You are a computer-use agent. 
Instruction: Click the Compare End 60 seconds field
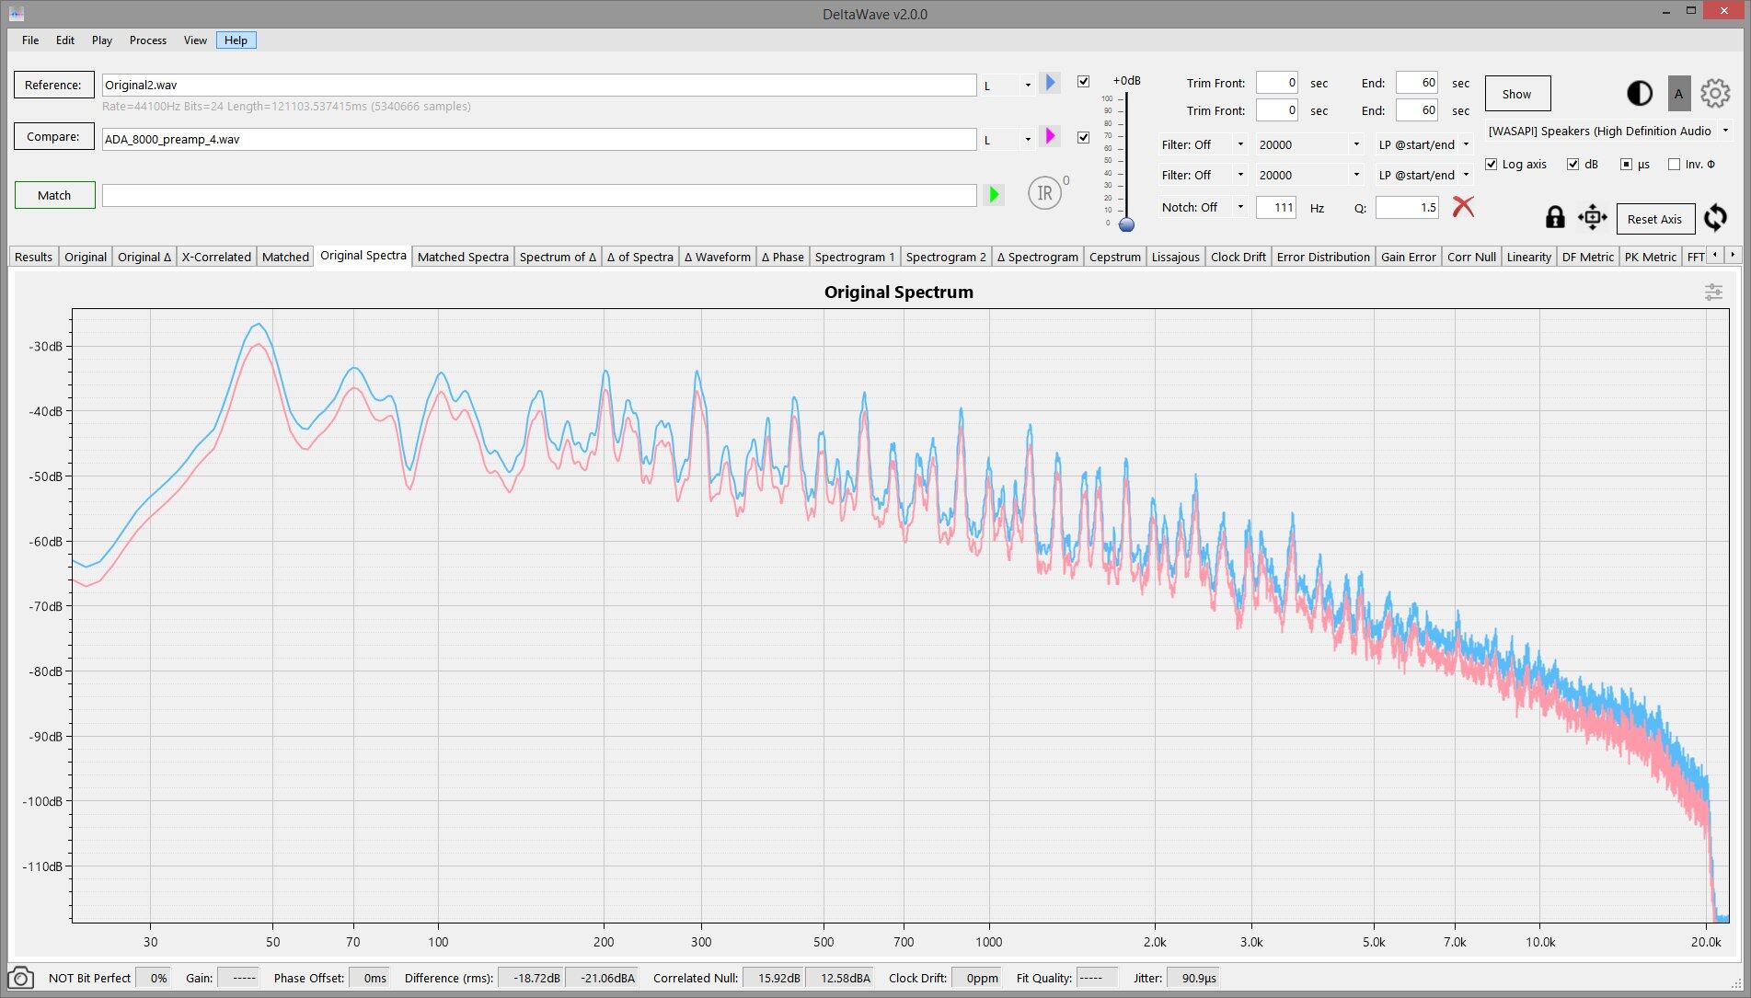coord(1416,110)
